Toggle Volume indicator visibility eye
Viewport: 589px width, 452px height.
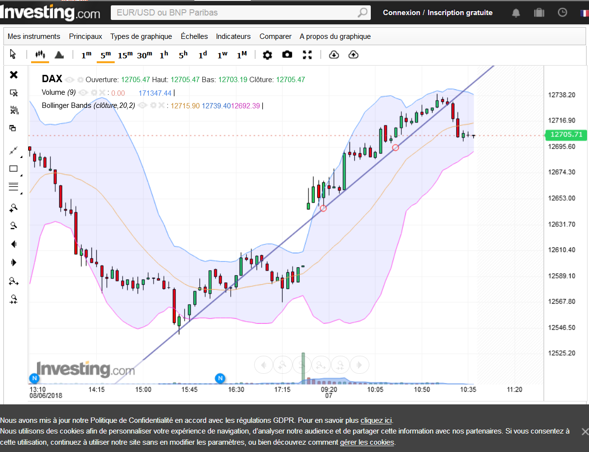pos(83,92)
